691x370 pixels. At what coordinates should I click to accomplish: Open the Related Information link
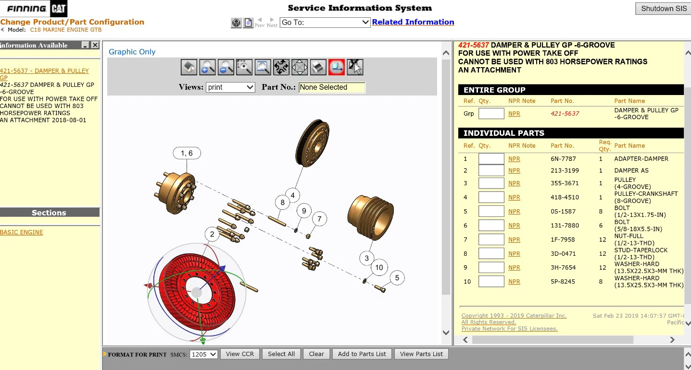point(413,22)
